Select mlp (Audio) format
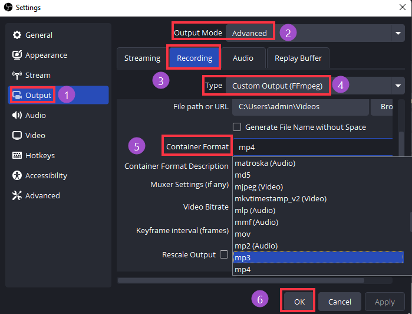 (x=318, y=210)
